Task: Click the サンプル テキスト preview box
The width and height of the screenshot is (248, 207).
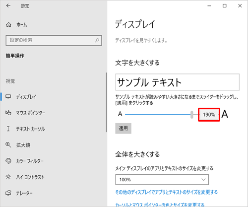Action: pos(178,82)
